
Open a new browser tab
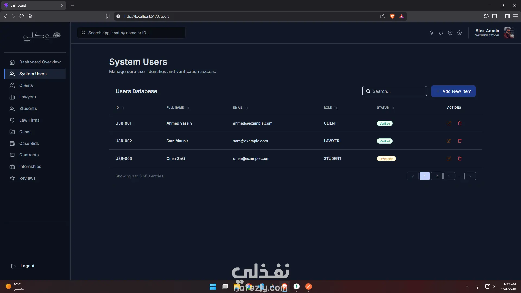72,5
